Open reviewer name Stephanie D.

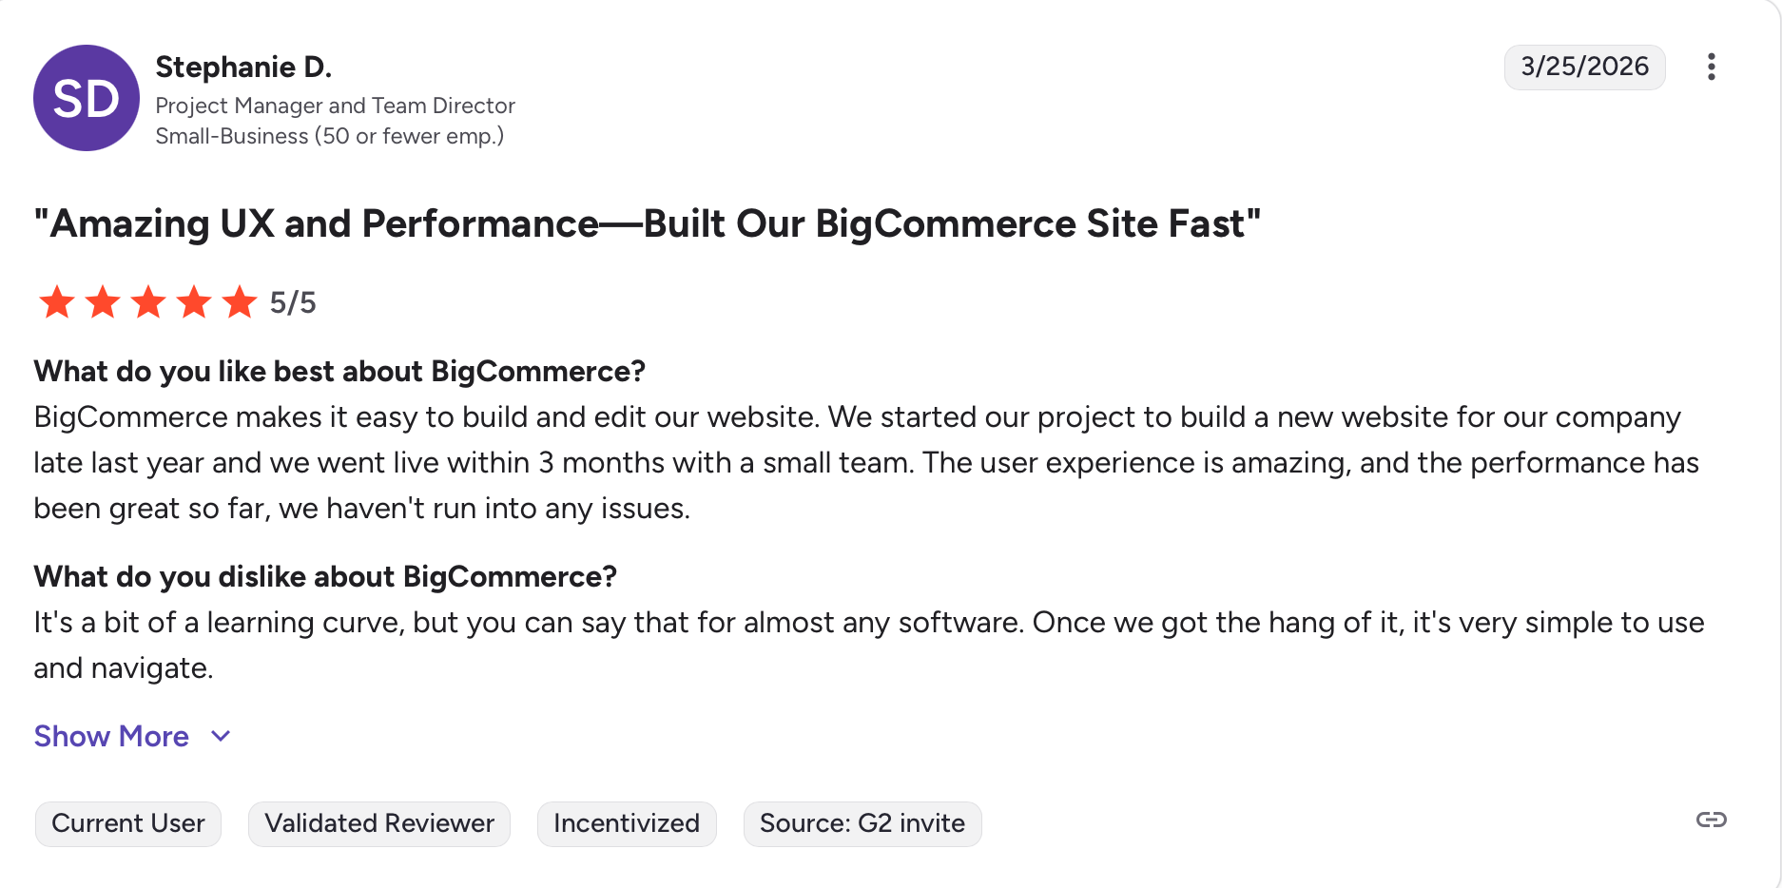243,67
